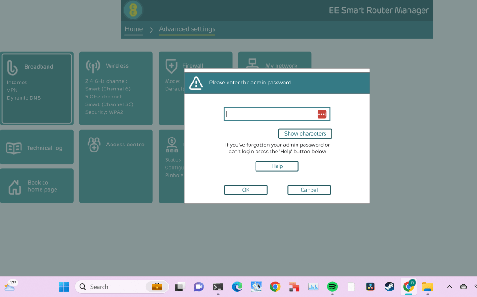Screen dimensions: 477x297
Task: Click the My network computer icon
Action: point(252,63)
